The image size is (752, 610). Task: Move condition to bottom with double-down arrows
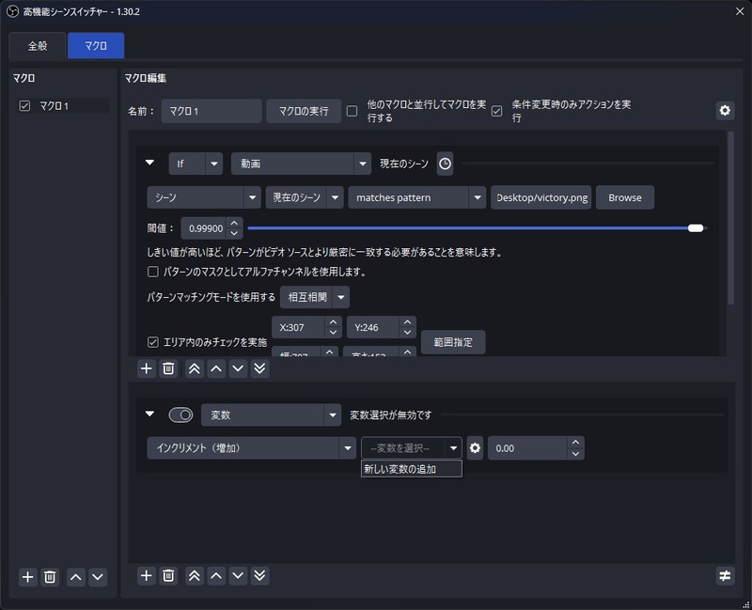[x=260, y=368]
